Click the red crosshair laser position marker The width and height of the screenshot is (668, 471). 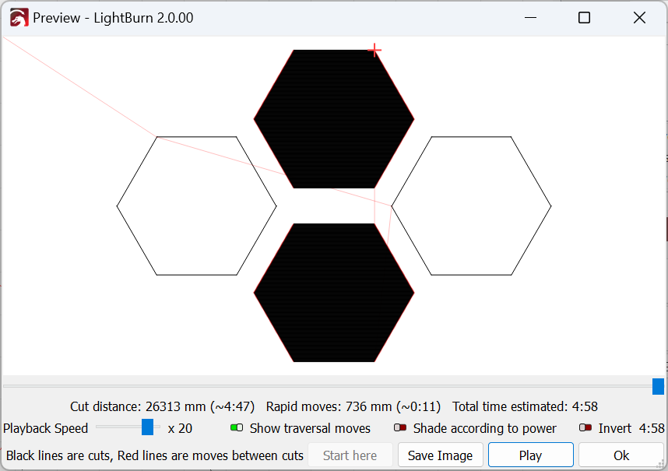point(374,51)
